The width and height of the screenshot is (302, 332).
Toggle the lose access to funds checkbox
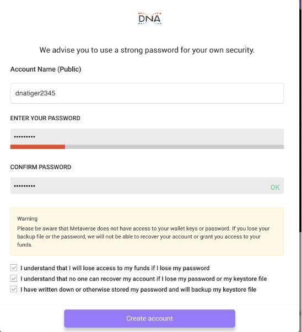(x=14, y=267)
